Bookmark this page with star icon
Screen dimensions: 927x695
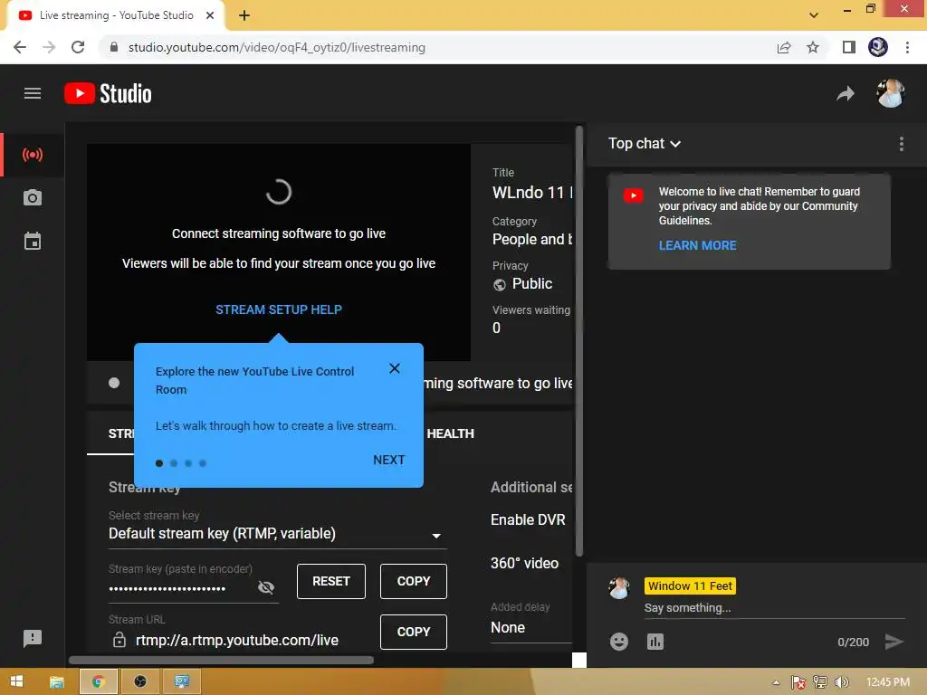pyautogui.click(x=813, y=47)
